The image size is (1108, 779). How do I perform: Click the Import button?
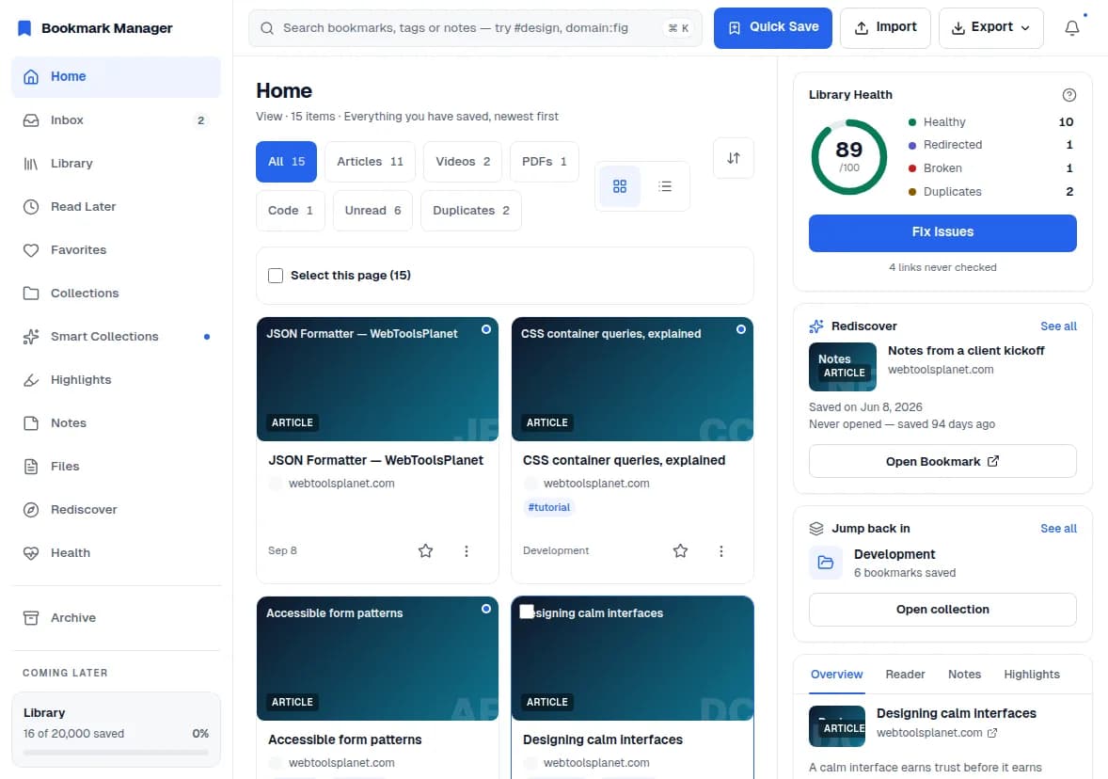point(885,27)
